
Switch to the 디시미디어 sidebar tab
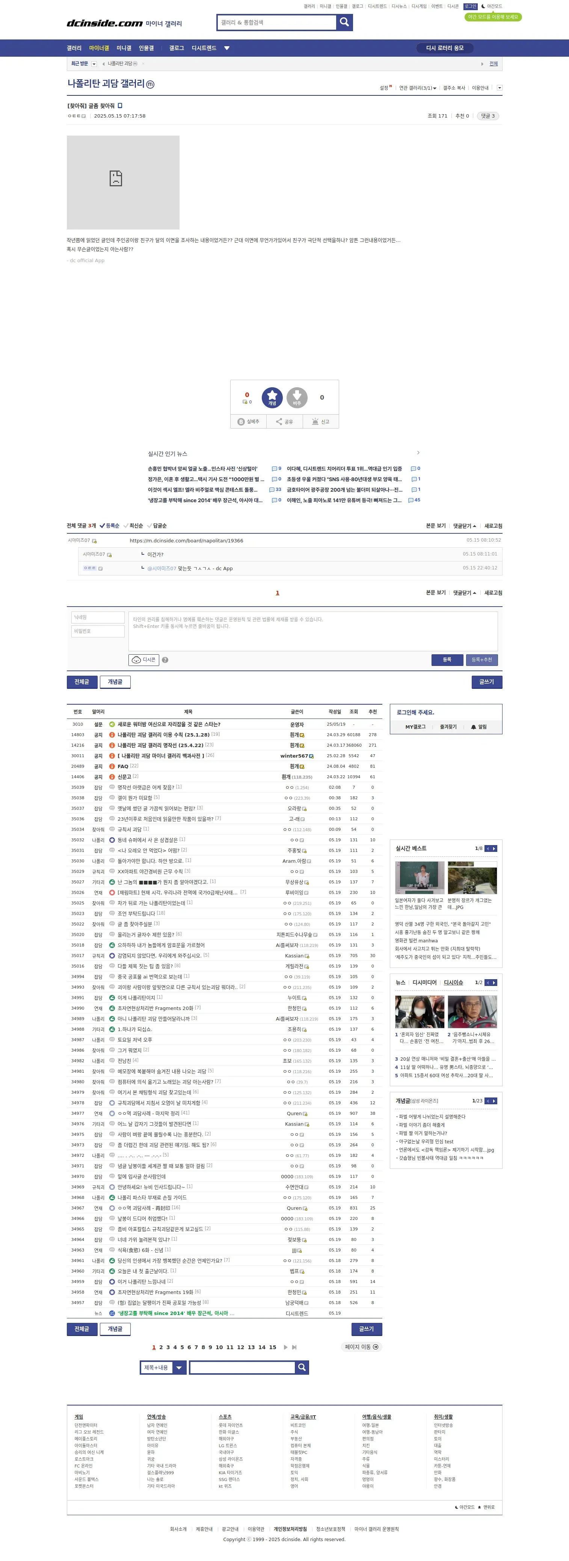[x=424, y=982]
